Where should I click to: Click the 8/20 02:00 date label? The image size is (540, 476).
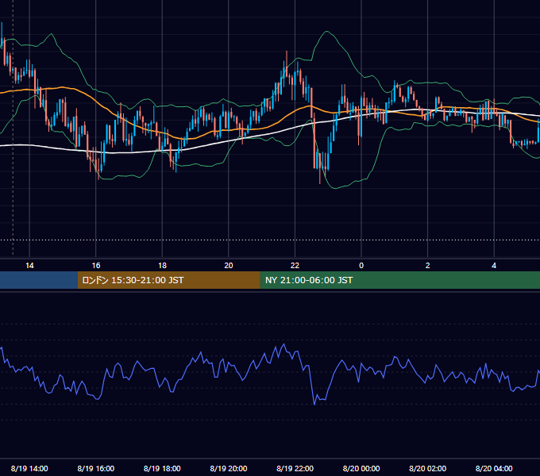tap(428, 468)
